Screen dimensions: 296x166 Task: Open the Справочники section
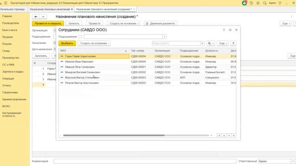pos(10,92)
